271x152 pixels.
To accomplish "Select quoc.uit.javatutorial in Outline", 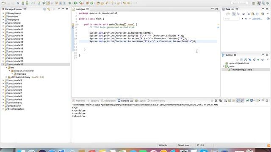I will click(239, 63).
